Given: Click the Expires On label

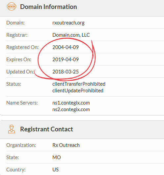Looking at the screenshot, I should [x=19, y=60].
